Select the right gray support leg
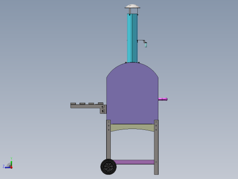Image resolution: width=238 pixels, height=179 pixels. [x=157, y=147]
